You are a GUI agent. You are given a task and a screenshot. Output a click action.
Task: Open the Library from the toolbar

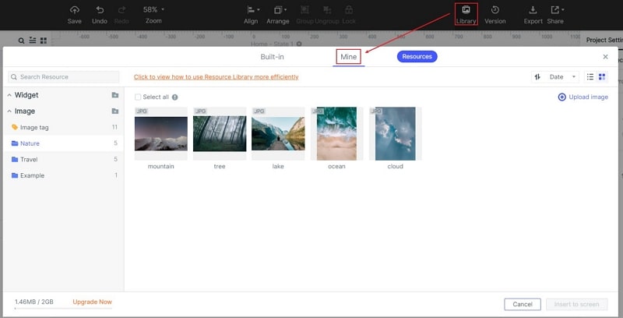[466, 14]
